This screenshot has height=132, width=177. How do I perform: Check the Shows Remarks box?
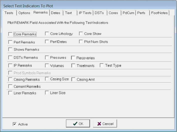[x=10, y=49]
